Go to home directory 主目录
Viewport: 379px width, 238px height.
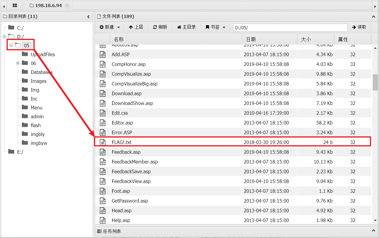pos(186,27)
